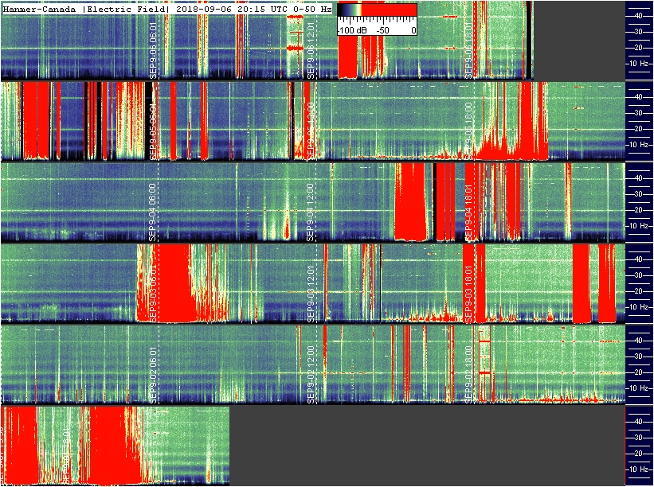
Task: Click the -50 label on the dB scale
Action: tap(383, 30)
